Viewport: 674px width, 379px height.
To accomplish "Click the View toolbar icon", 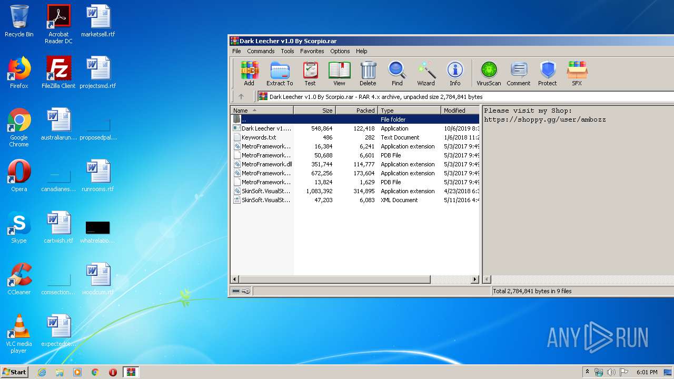I will point(339,74).
